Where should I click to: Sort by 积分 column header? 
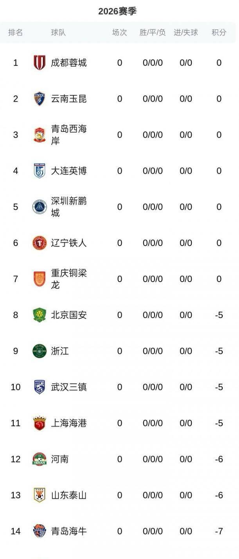219,32
